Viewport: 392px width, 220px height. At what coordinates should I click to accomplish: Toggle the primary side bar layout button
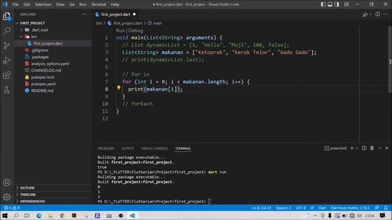point(323,4)
